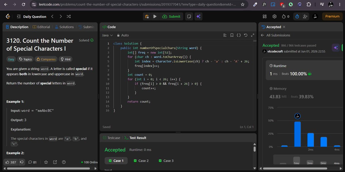This screenshot has height=172, width=345.
Task: Switch to the Description tab
Action: coord(17,27)
